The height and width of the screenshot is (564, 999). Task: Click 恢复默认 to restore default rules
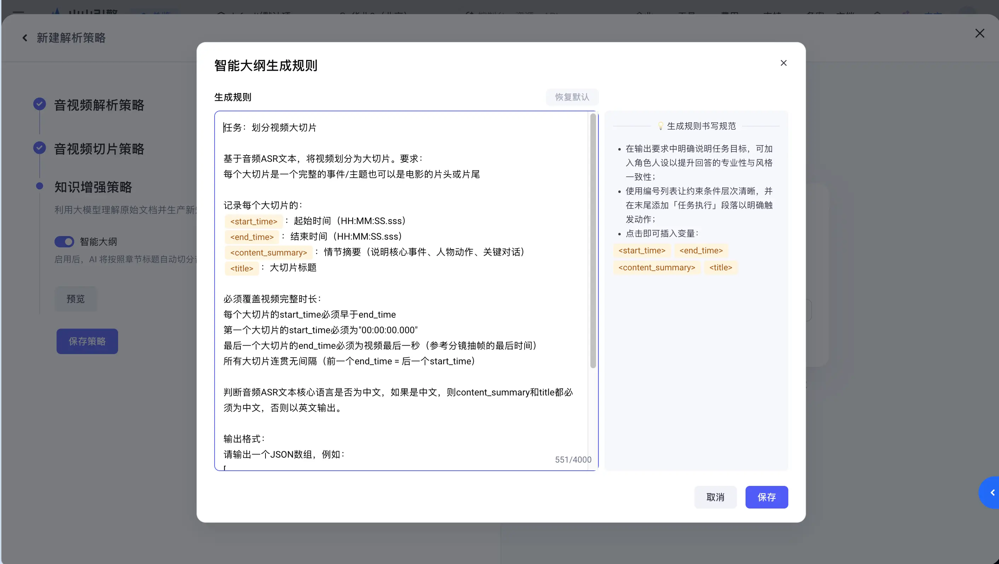tap(572, 97)
